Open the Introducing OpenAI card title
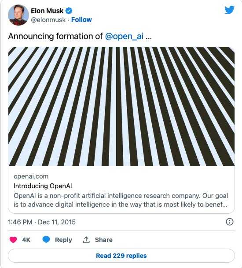The width and height of the screenshot is (242, 268). click(43, 186)
